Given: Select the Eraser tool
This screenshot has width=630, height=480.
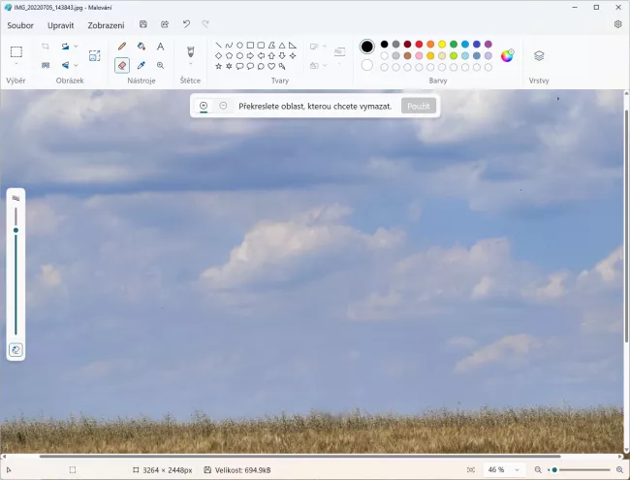Looking at the screenshot, I should tap(122, 65).
